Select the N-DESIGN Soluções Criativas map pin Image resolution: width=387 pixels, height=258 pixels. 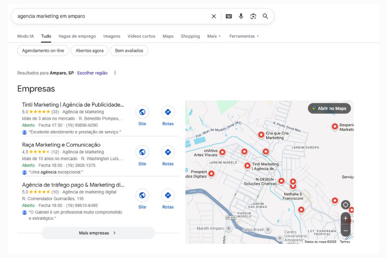(x=281, y=181)
